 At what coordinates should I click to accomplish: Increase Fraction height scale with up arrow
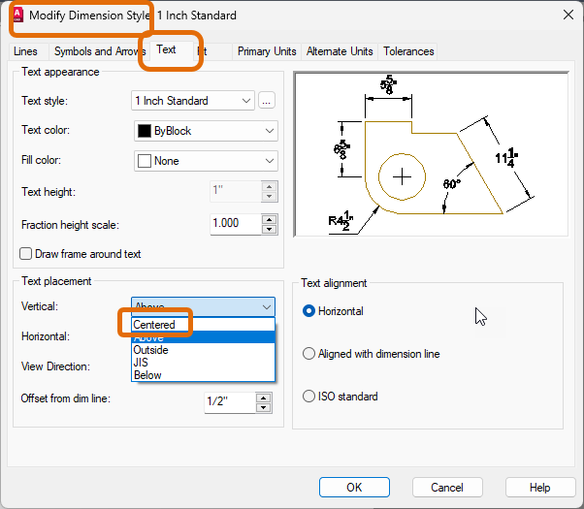pos(270,219)
